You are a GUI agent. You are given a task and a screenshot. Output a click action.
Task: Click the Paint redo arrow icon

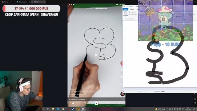(x=132, y=6)
